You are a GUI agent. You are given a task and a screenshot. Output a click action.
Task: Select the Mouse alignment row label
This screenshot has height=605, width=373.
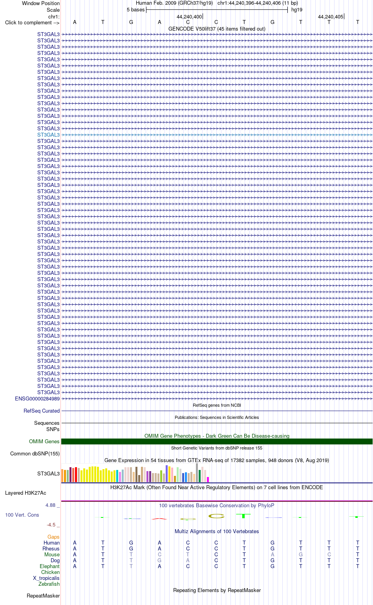(52, 554)
